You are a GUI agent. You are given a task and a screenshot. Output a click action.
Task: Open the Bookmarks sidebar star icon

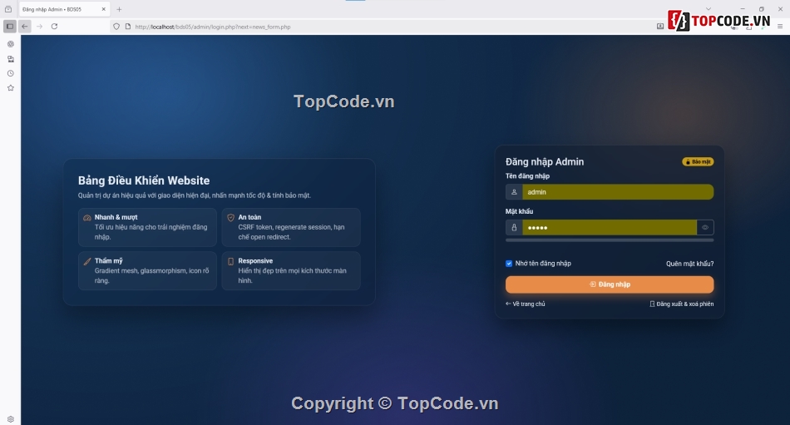pyautogui.click(x=11, y=88)
